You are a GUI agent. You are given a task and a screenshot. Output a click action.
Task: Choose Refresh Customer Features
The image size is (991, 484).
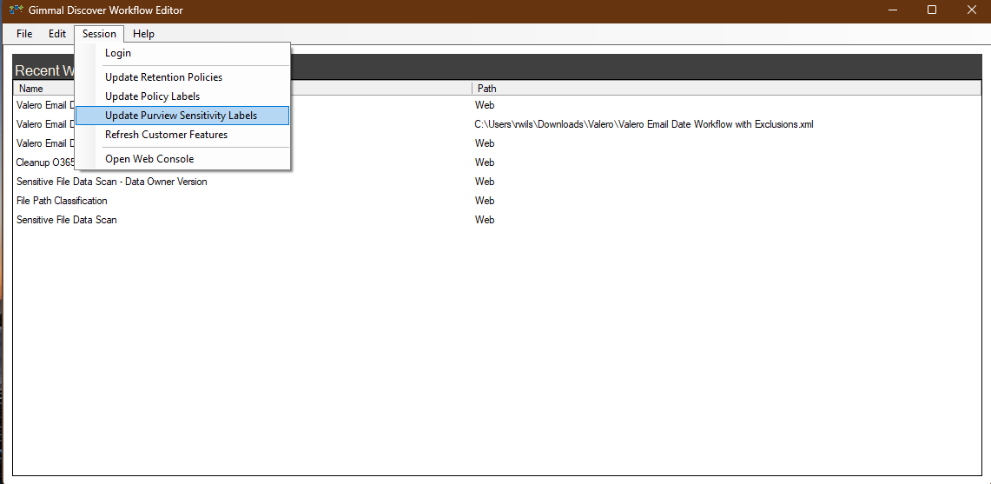click(x=166, y=135)
